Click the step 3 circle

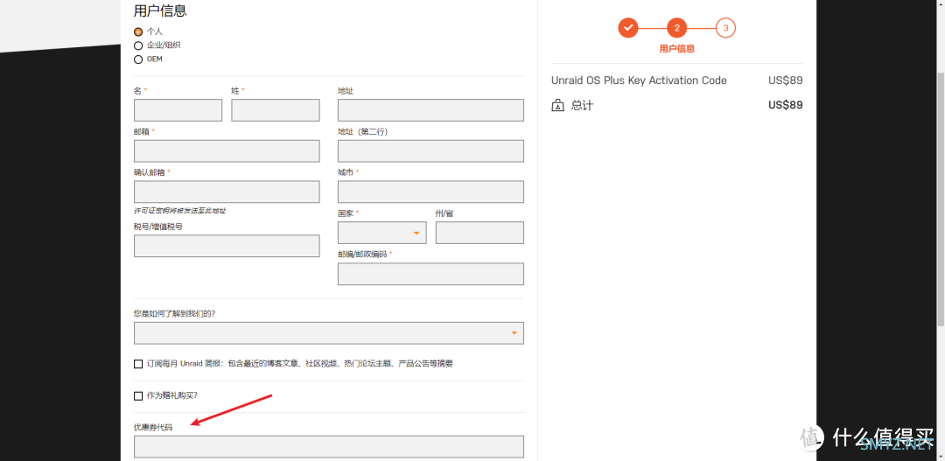(725, 28)
